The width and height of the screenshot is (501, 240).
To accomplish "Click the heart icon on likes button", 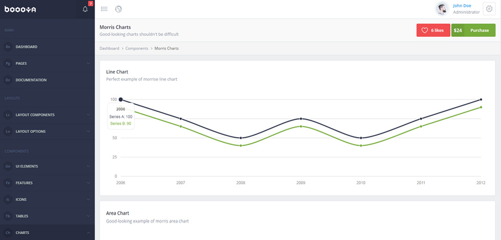I will [425, 30].
